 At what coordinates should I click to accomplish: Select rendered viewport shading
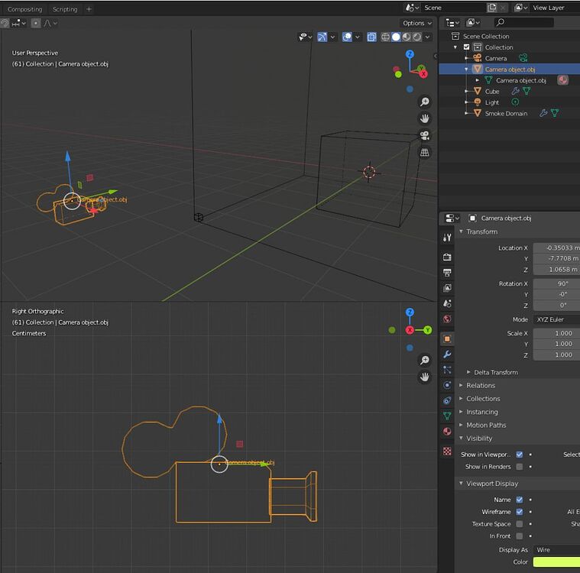pos(417,37)
